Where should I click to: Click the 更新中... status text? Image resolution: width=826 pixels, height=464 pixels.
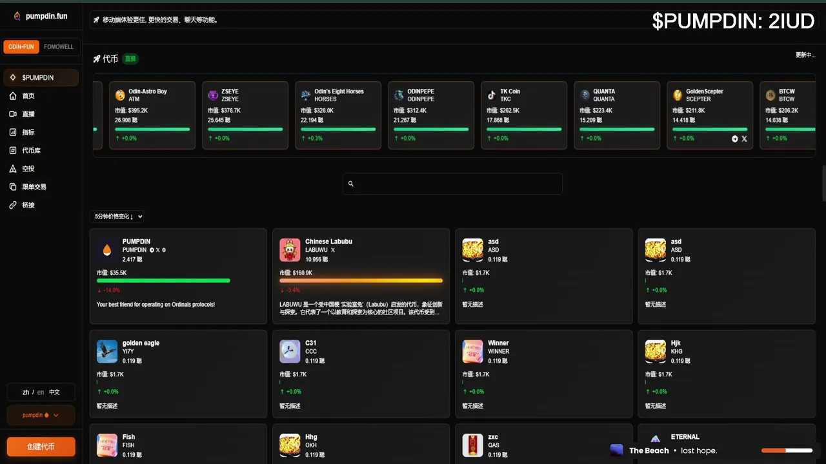point(805,55)
